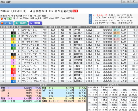This screenshot has height=111, width=138.
Task: Select the 3連単 payout row
Action: coord(64,101)
